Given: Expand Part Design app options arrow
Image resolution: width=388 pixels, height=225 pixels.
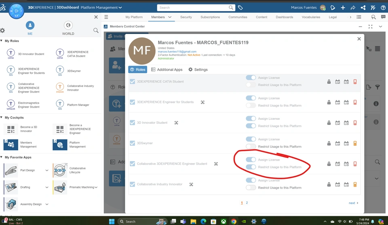Looking at the screenshot, I should coord(47,170).
